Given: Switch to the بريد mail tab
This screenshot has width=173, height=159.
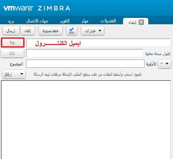Looking at the screenshot, I should 11,21.
